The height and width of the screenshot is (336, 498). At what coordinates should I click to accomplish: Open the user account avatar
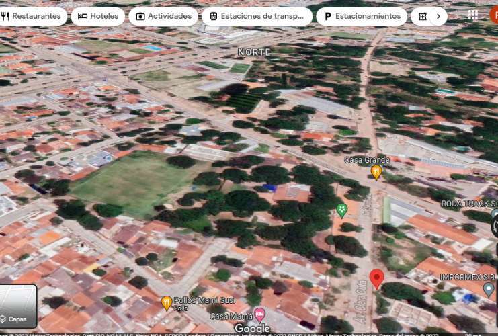coord(494,15)
